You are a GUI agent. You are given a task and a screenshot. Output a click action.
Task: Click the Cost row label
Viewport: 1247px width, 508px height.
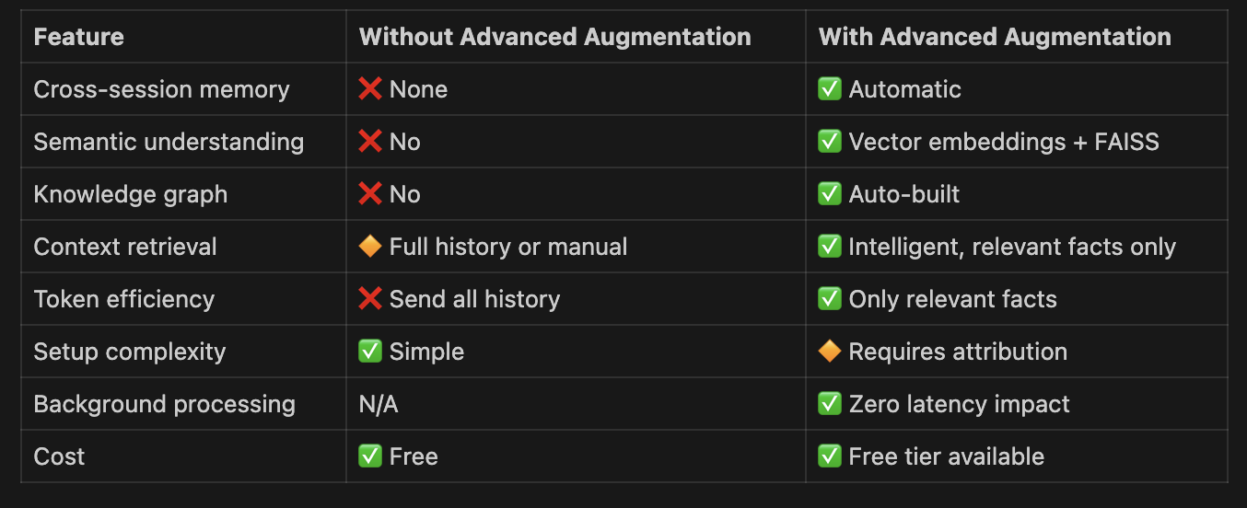pos(59,456)
